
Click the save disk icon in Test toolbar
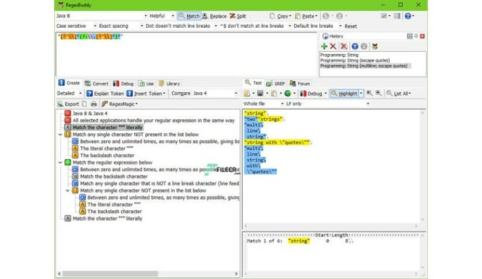[x=259, y=93]
